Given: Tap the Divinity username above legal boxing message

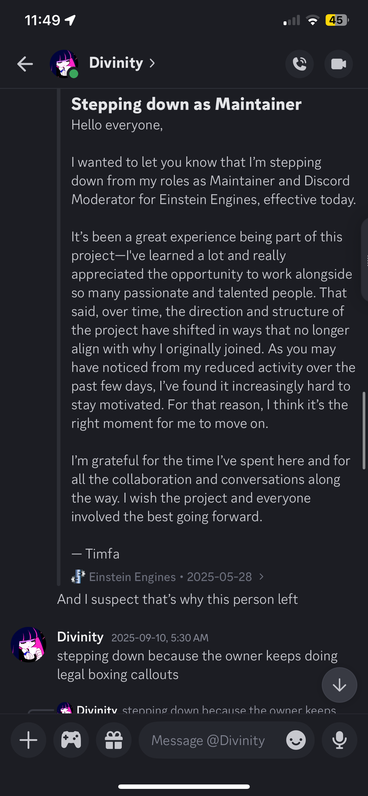Looking at the screenshot, I should coord(80,637).
